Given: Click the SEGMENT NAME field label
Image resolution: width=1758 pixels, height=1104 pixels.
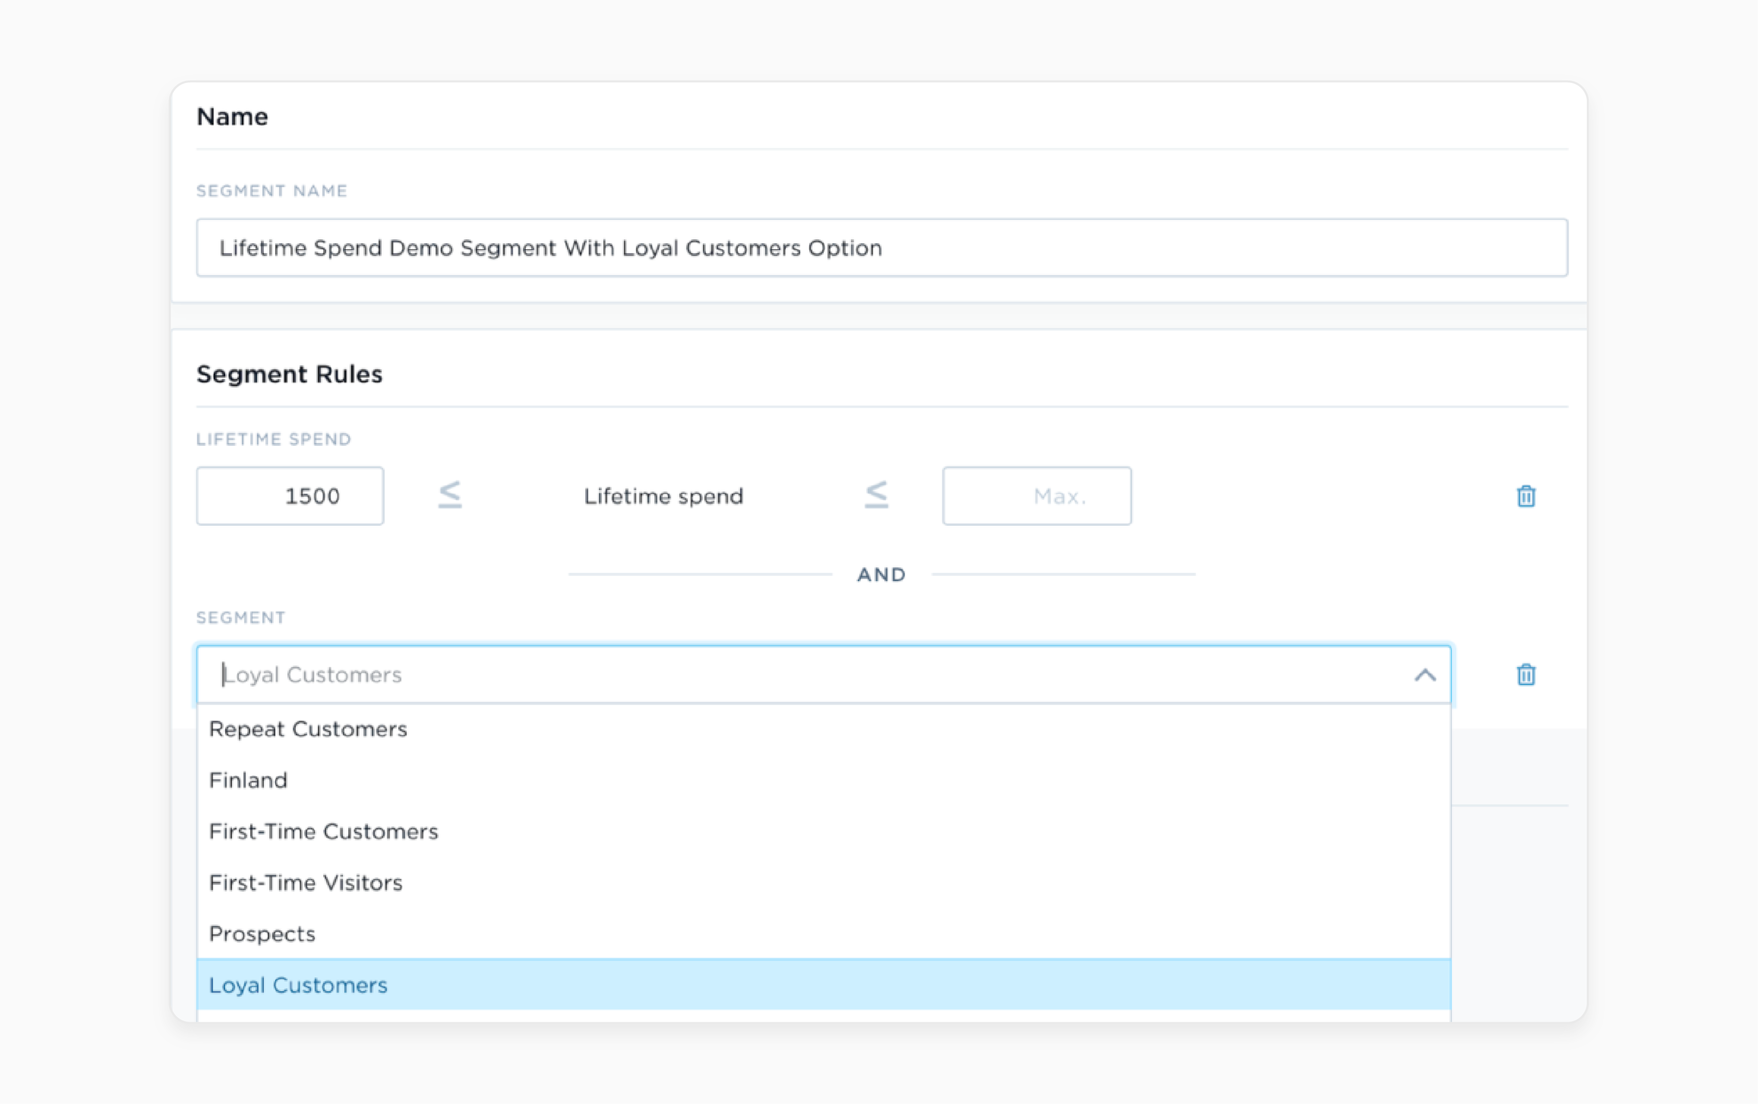Looking at the screenshot, I should 272,191.
